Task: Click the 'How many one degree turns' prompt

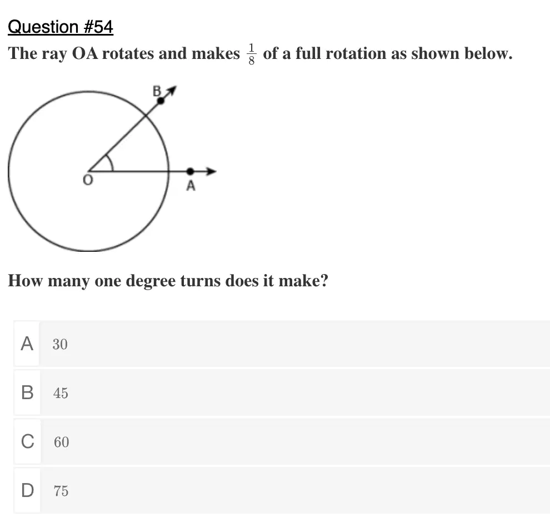Action: (x=168, y=281)
